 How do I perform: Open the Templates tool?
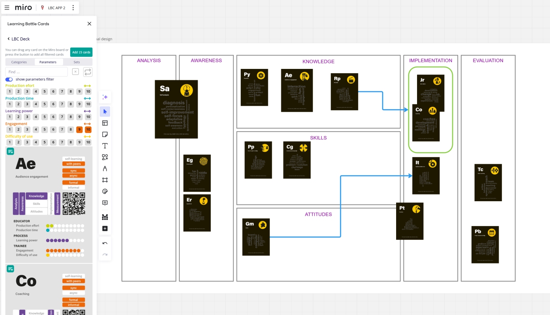[105, 123]
